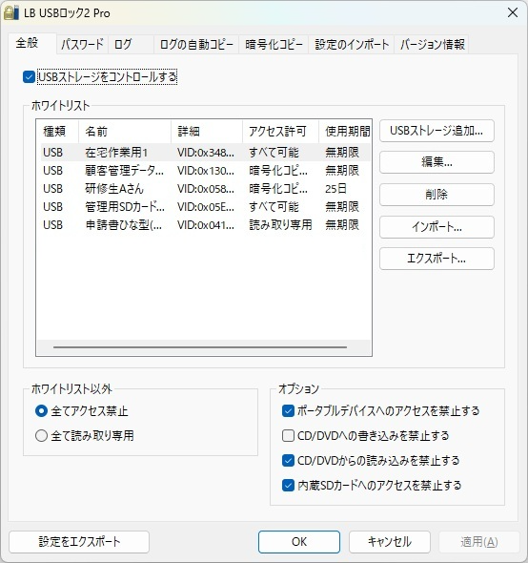Click the 編集... button
Screen dimensions: 528x563
pos(437,162)
